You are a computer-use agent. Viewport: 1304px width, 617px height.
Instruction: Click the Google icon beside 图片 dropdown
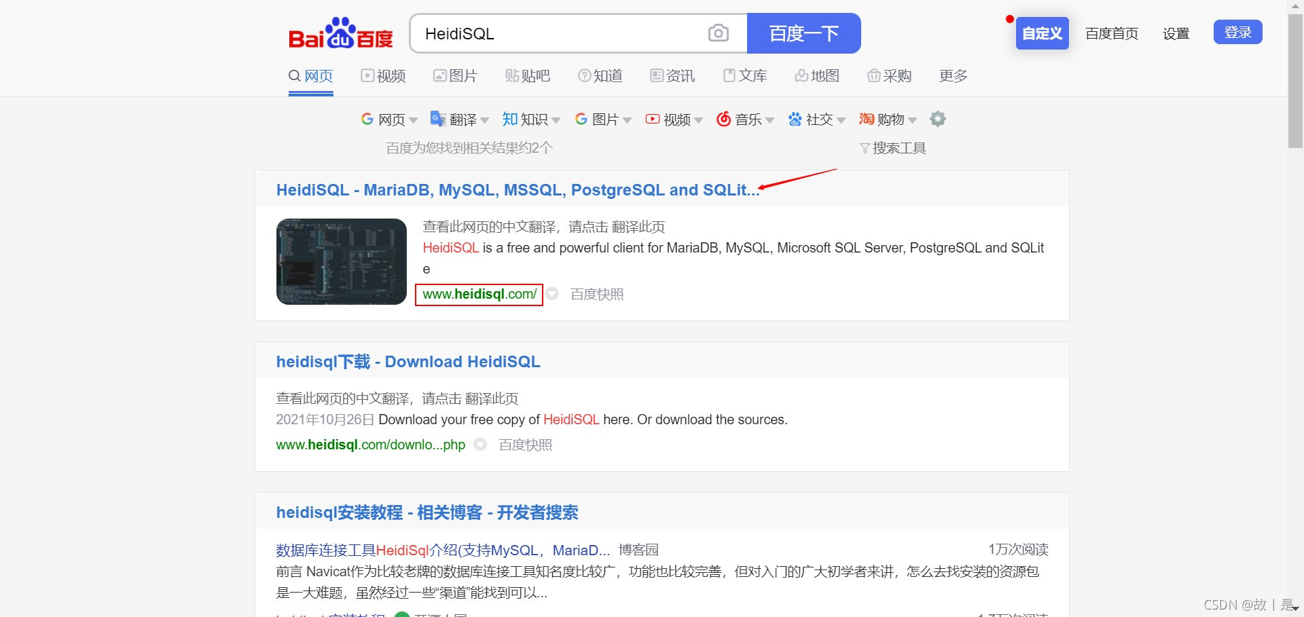[581, 119]
